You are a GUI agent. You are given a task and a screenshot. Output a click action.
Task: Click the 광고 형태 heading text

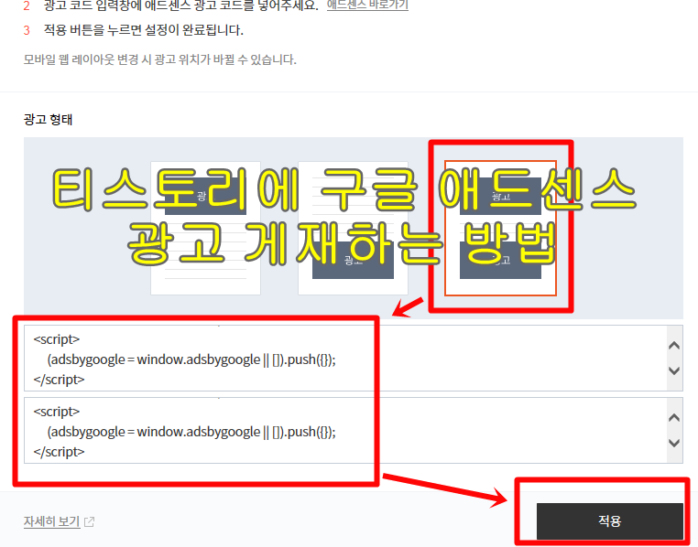(48, 120)
